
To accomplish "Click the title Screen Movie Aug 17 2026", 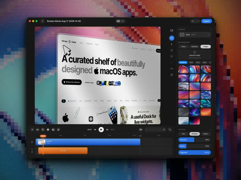I will [64, 21].
